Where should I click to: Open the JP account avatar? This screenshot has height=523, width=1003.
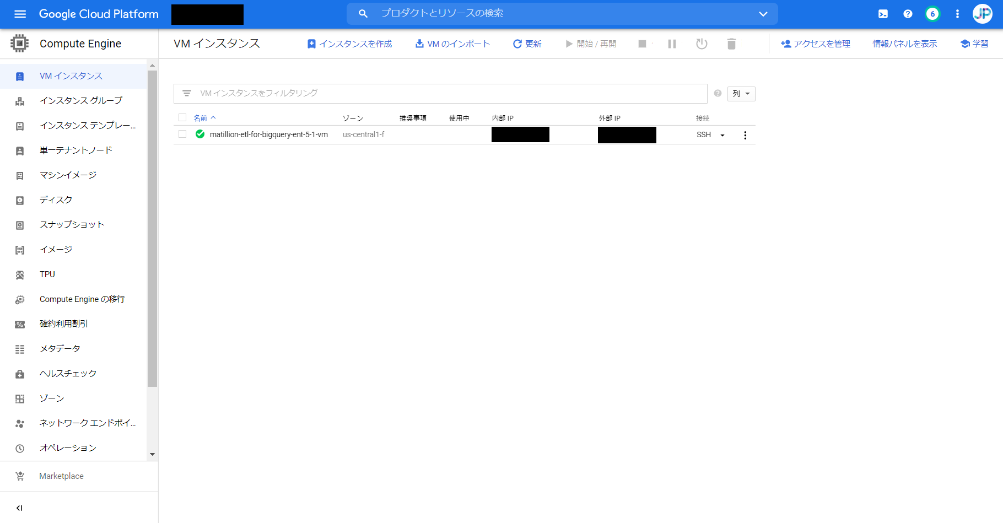[982, 14]
